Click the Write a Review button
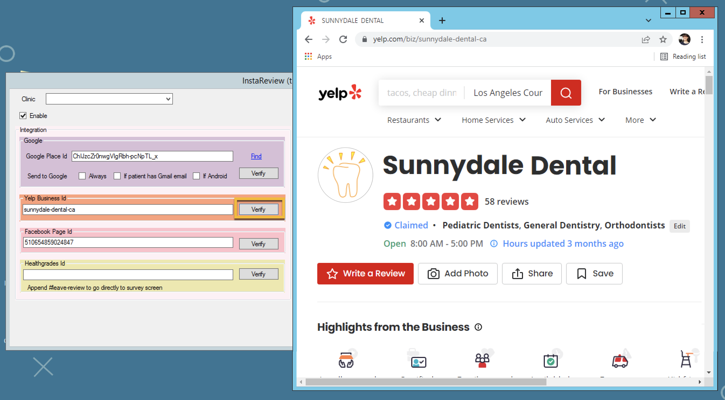The image size is (725, 400). pos(365,274)
